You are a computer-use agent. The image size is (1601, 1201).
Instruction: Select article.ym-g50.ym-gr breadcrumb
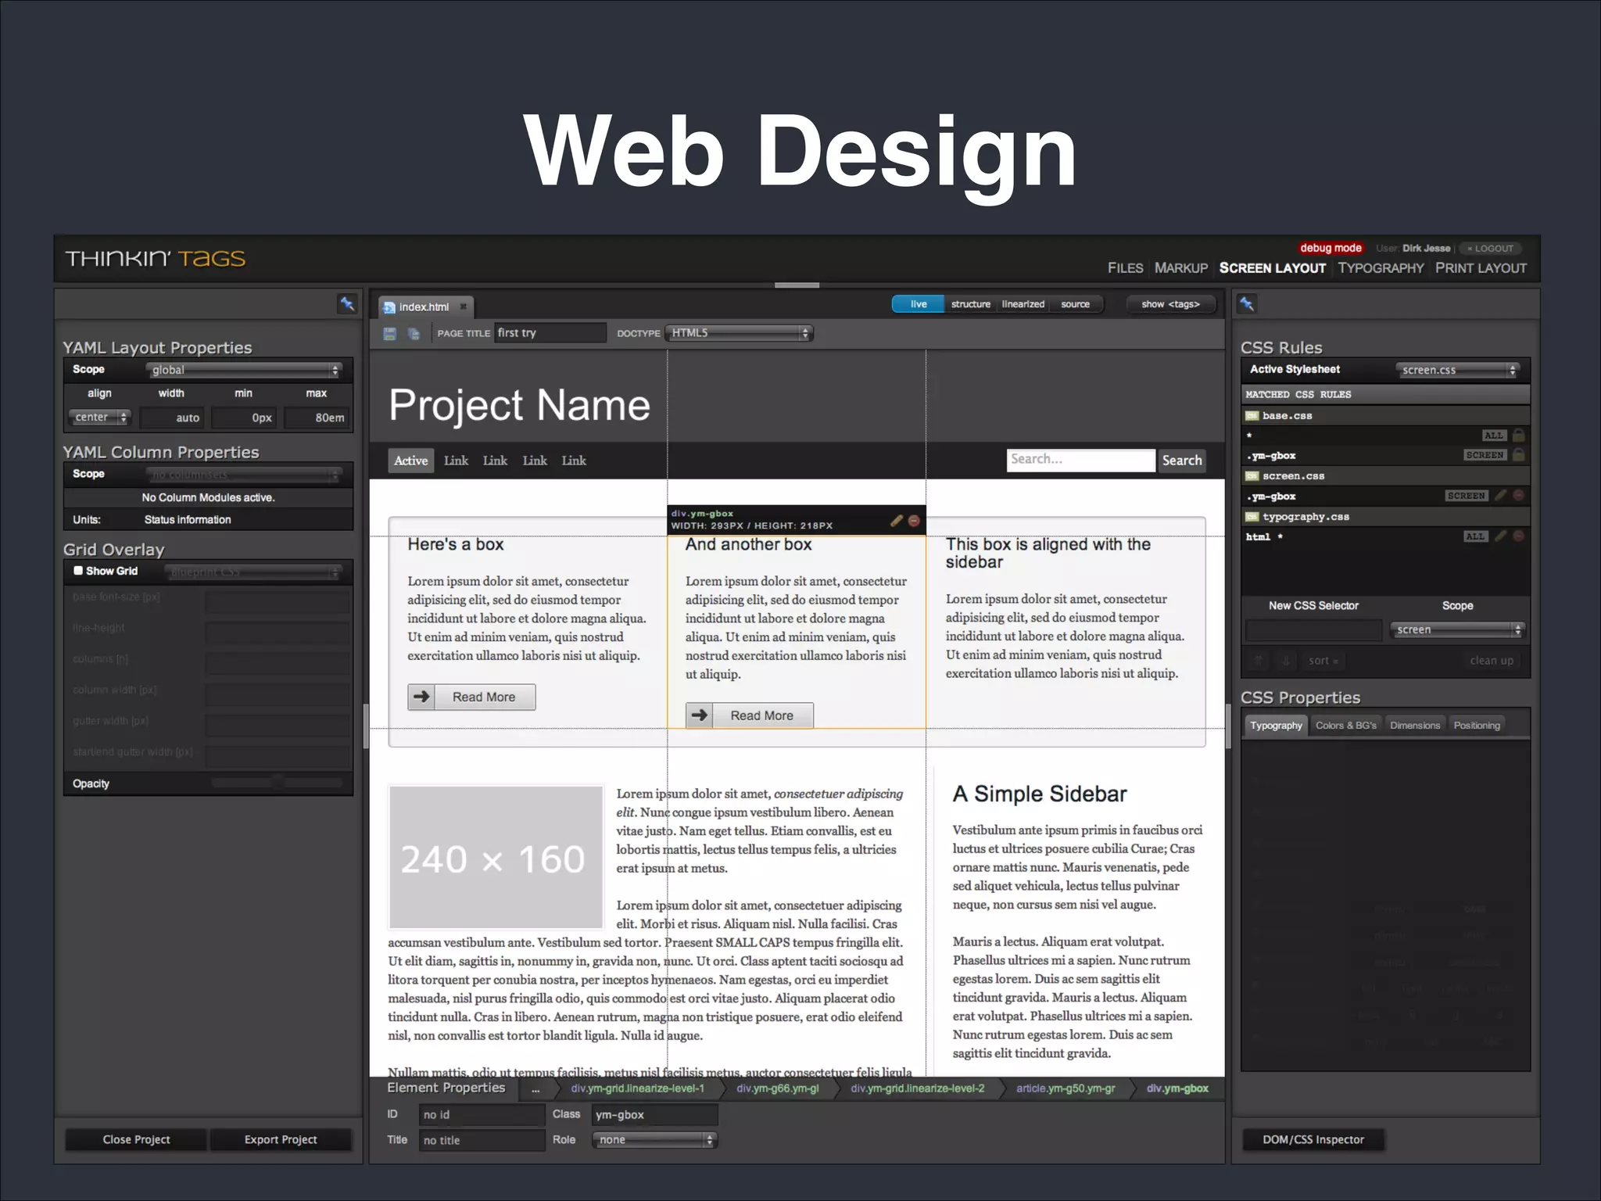(x=1066, y=1088)
